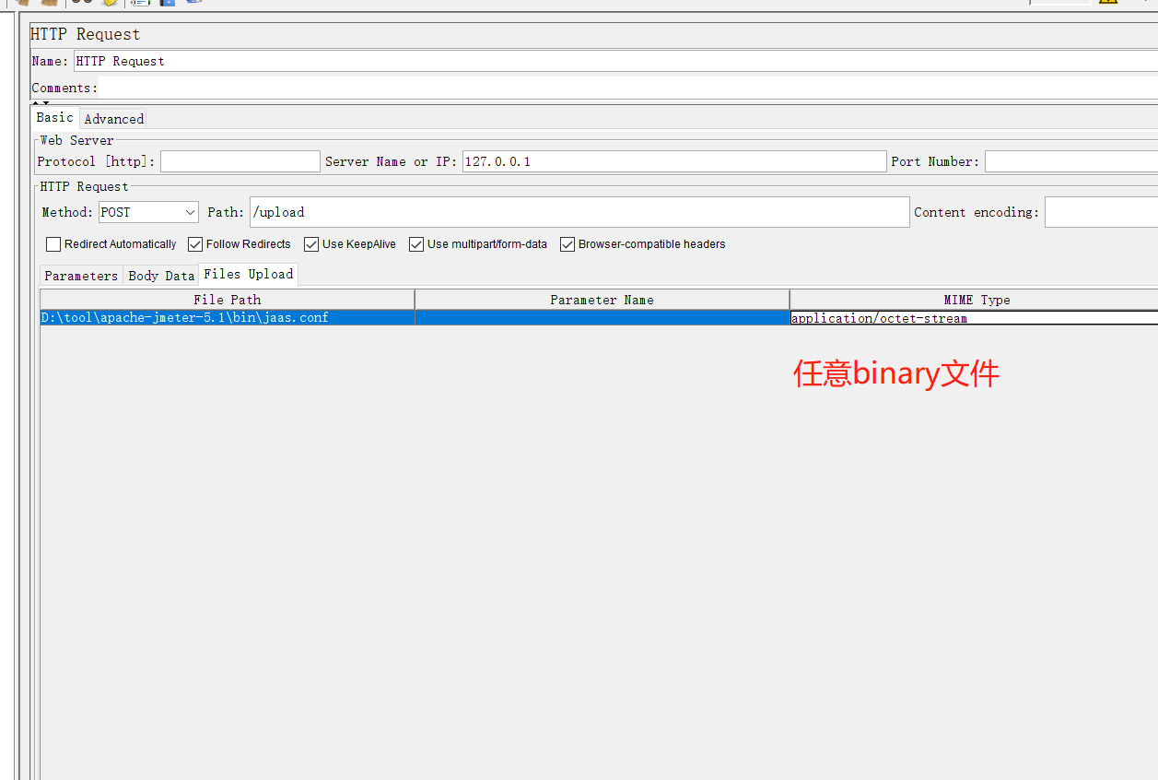1158x780 pixels.
Task: Disable Use multipart/form-data checkbox
Action: 416,244
